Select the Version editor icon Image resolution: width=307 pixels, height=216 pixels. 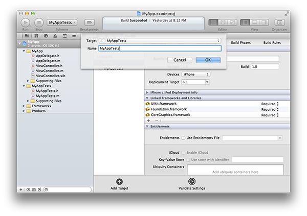[x=232, y=22]
